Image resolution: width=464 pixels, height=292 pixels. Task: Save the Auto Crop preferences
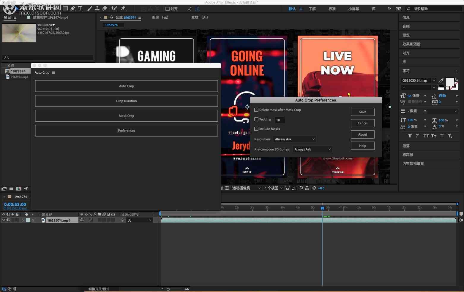coord(363,112)
